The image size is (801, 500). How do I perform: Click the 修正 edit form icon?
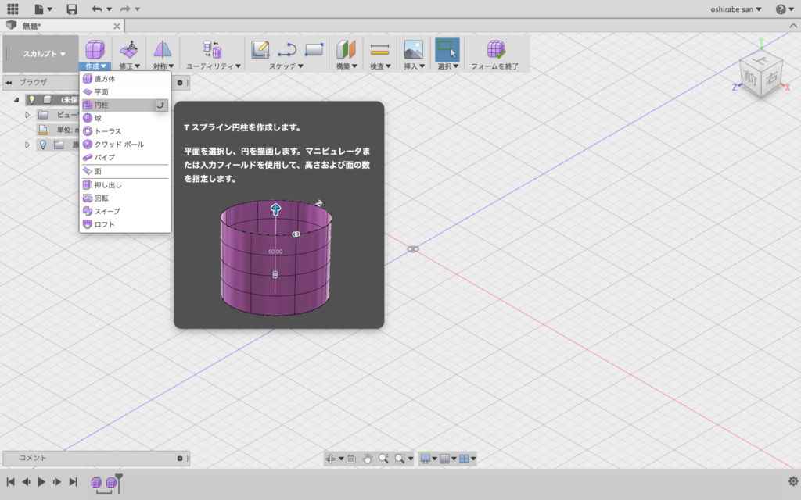pos(129,49)
